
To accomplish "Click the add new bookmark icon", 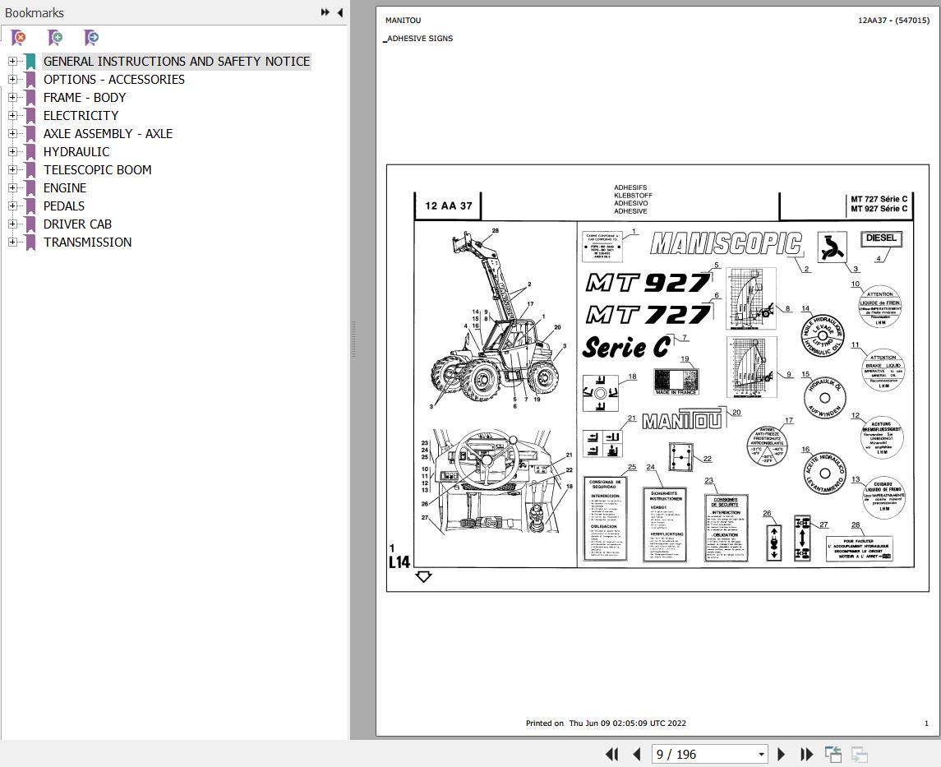I will (x=55, y=38).
